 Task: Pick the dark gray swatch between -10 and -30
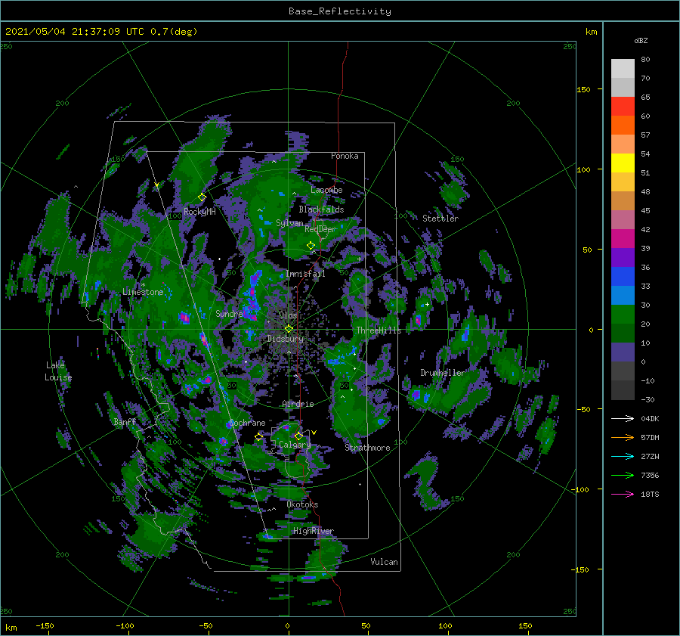pyautogui.click(x=623, y=390)
